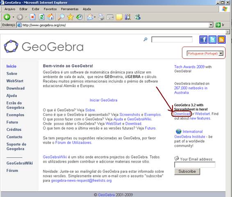Open the Ferramentas menu
232x197 pixels.
click(70, 9)
